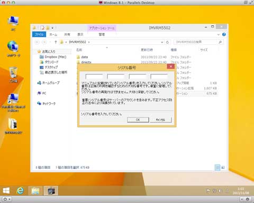Open the Recycle Bin desktop icon
254x203 pixels.
click(13, 75)
